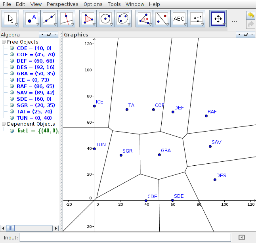
Task: Click the Insert Text ABC tool
Action: (x=179, y=19)
